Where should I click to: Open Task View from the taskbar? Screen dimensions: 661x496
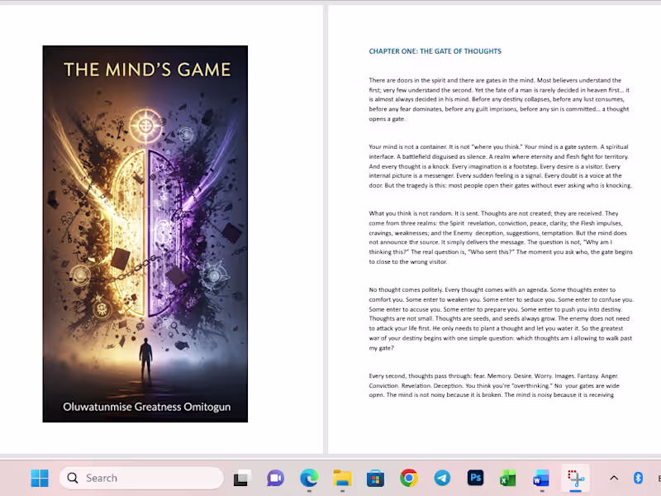tap(242, 478)
